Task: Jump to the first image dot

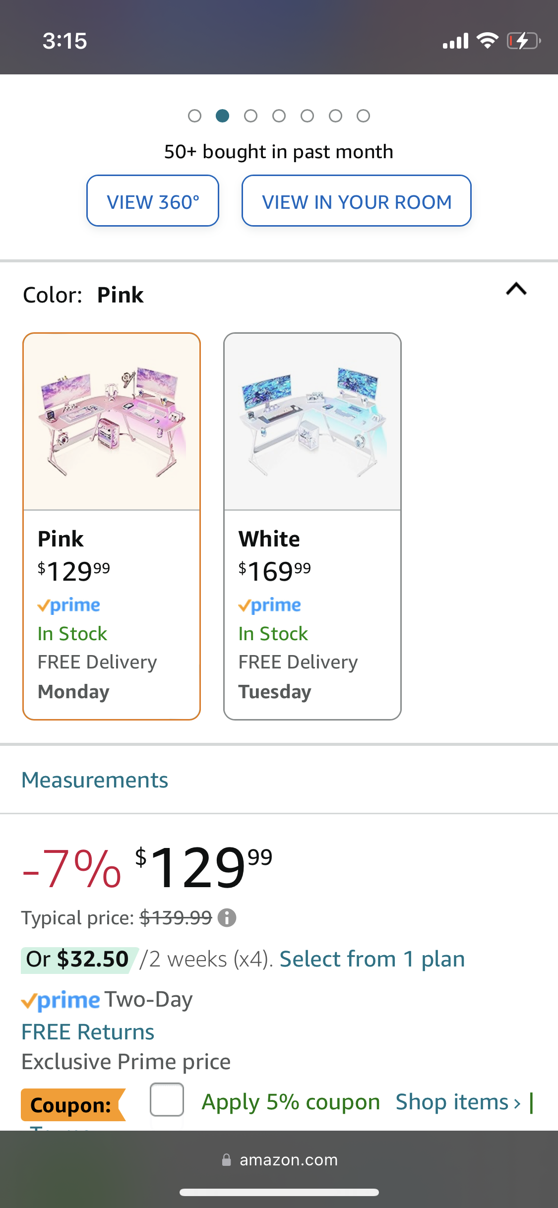Action: [x=194, y=116]
